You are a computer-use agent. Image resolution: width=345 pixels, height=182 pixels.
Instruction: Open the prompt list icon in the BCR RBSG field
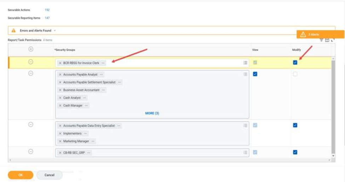point(245,63)
